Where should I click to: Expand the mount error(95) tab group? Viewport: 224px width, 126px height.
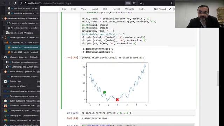point(3,72)
